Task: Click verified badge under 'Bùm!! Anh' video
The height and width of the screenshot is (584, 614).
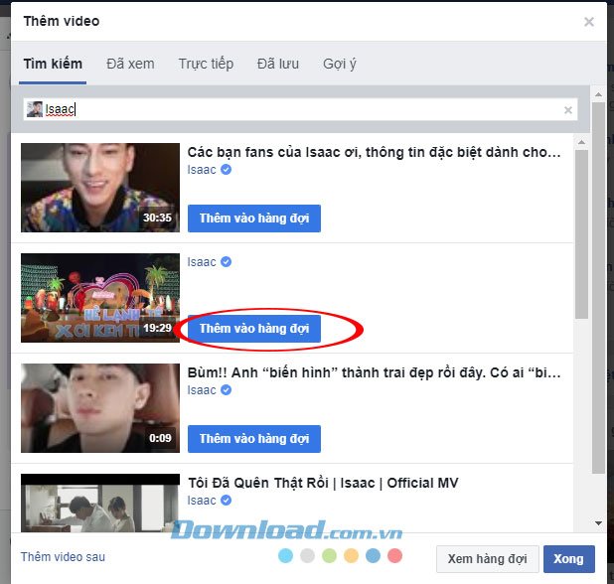Action: [226, 390]
